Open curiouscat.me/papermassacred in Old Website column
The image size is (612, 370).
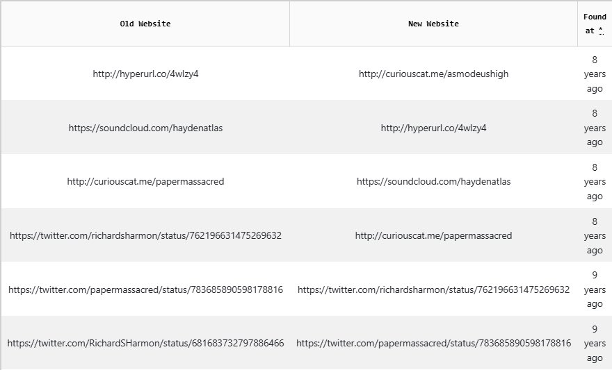[145, 181]
